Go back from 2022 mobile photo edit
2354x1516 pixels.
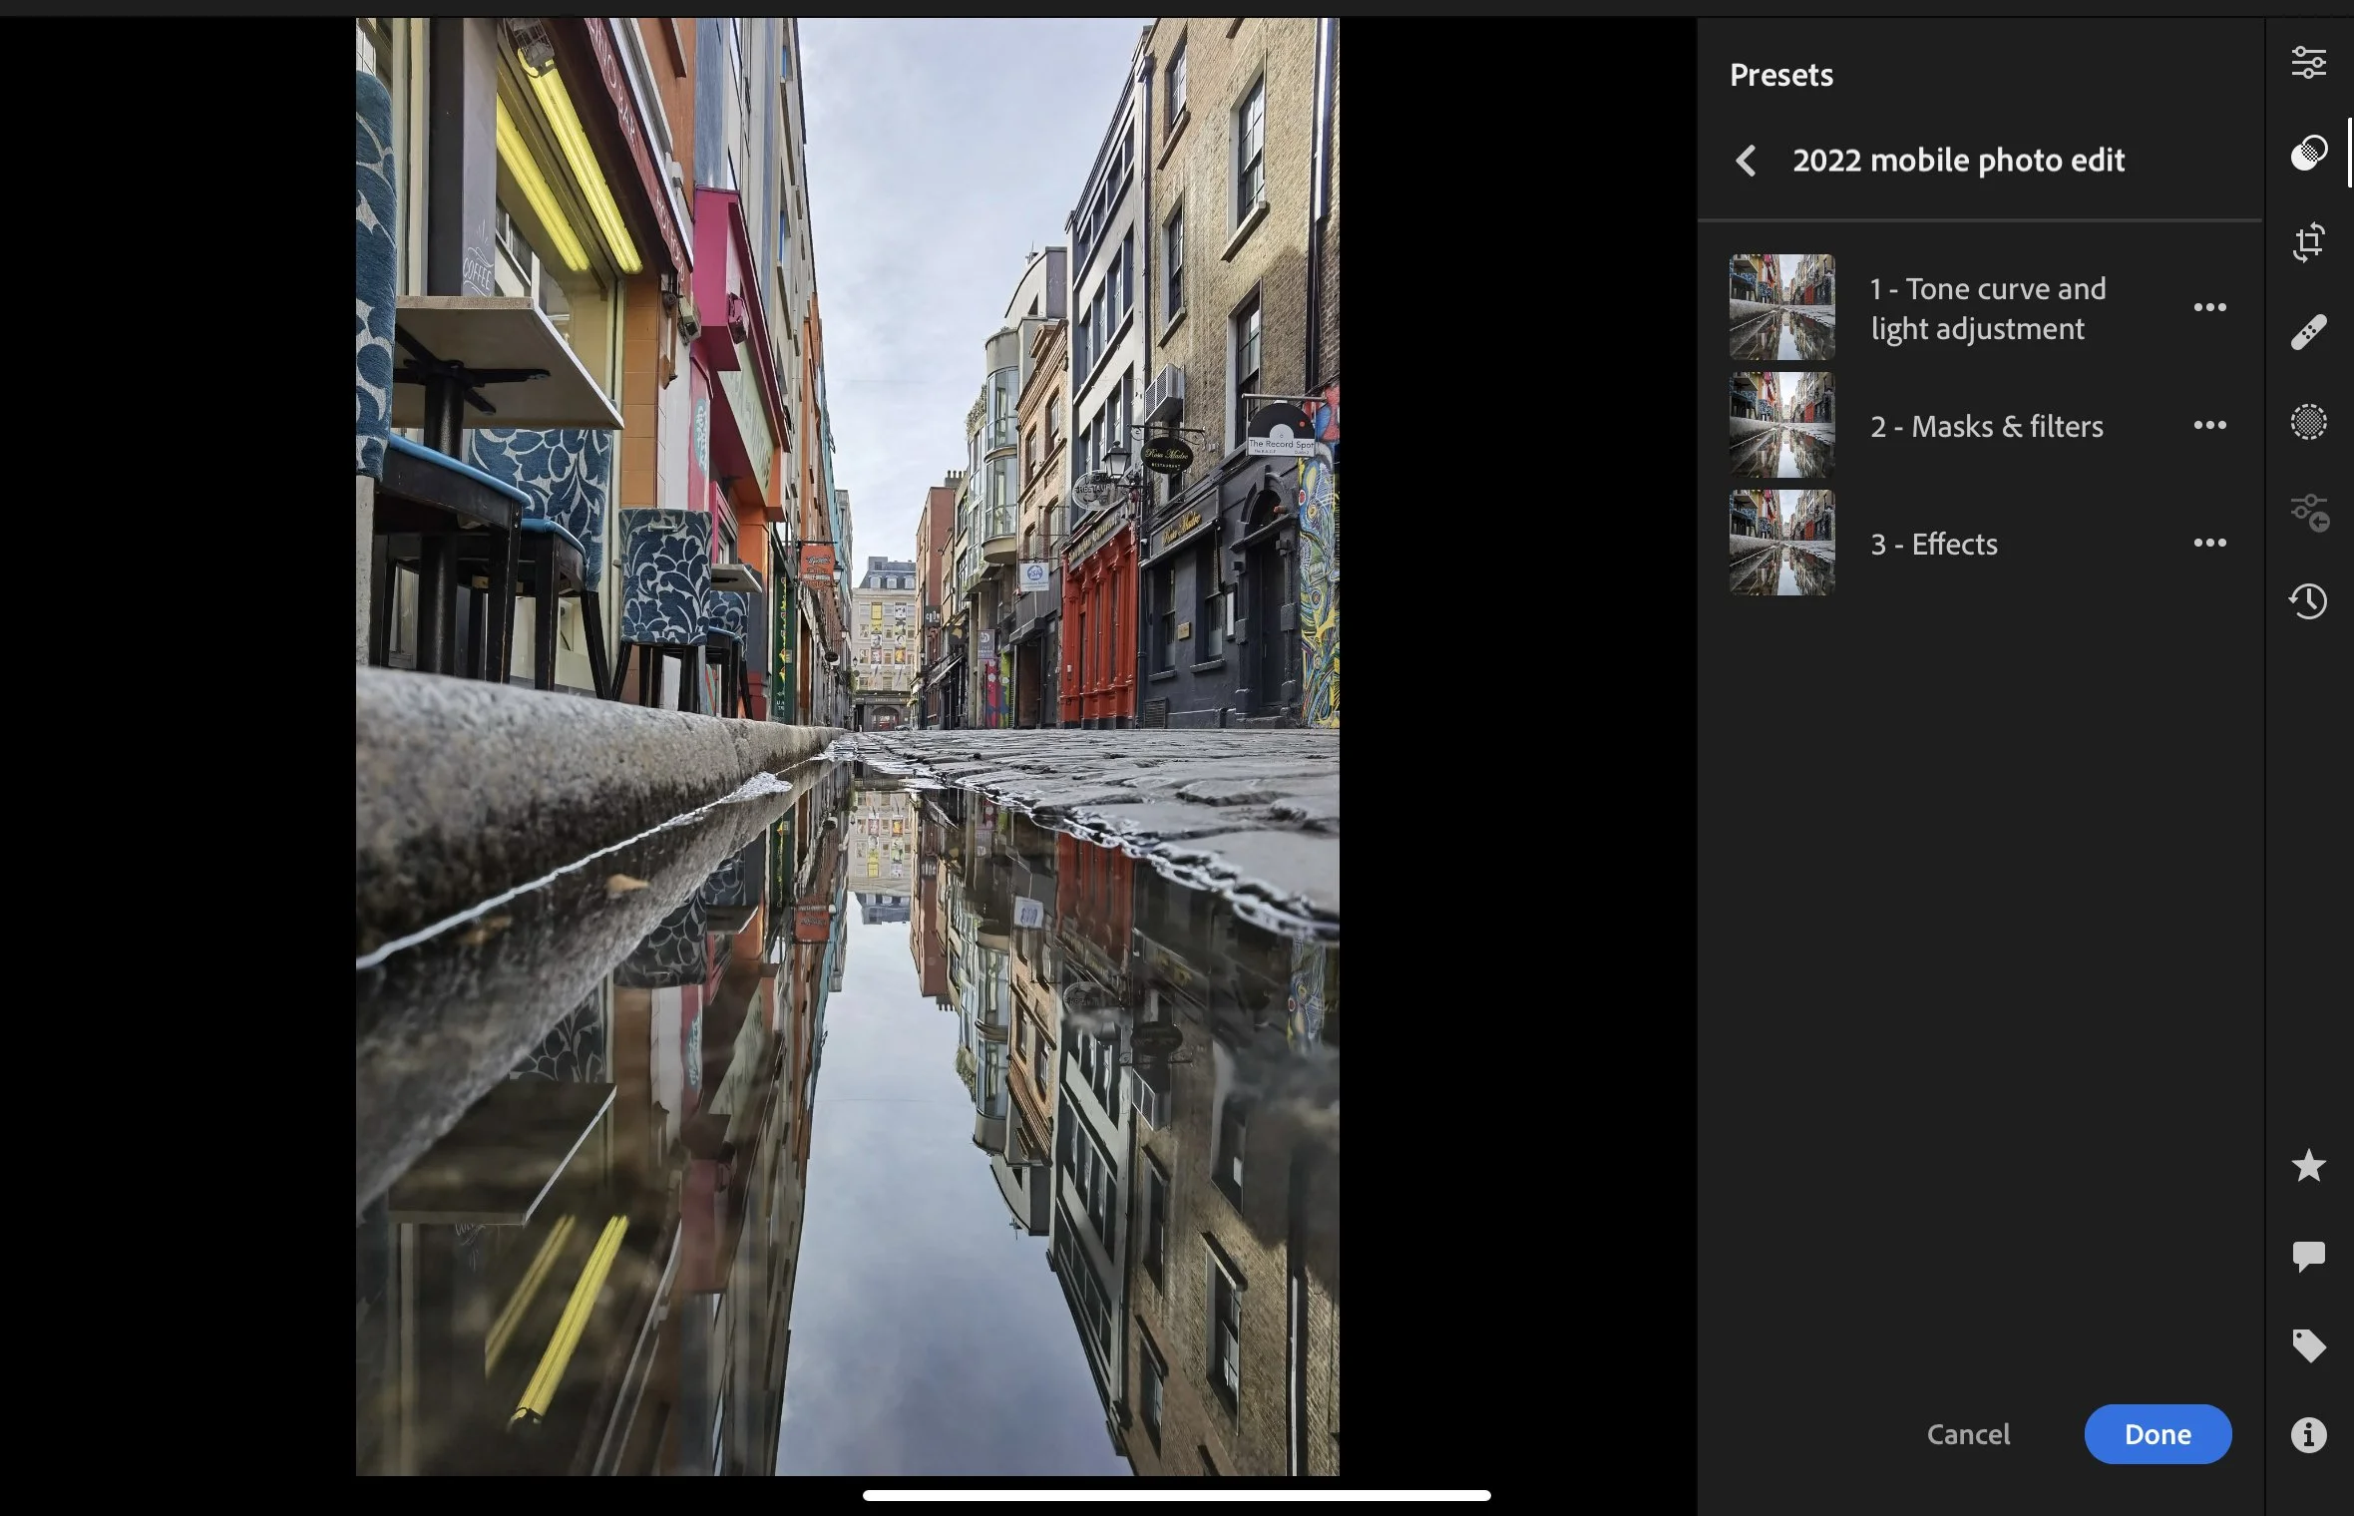tap(1746, 161)
